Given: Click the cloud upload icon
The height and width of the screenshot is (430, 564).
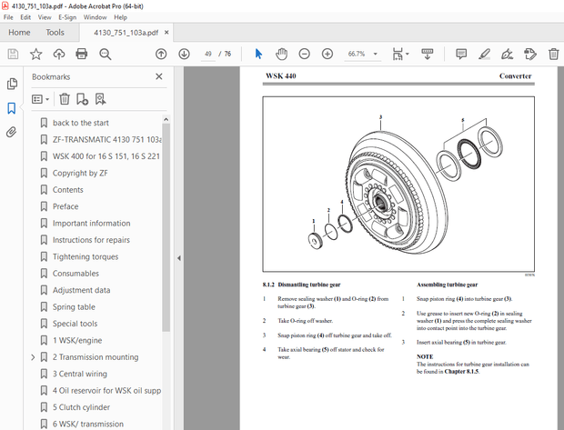Looking at the screenshot, I should [59, 55].
